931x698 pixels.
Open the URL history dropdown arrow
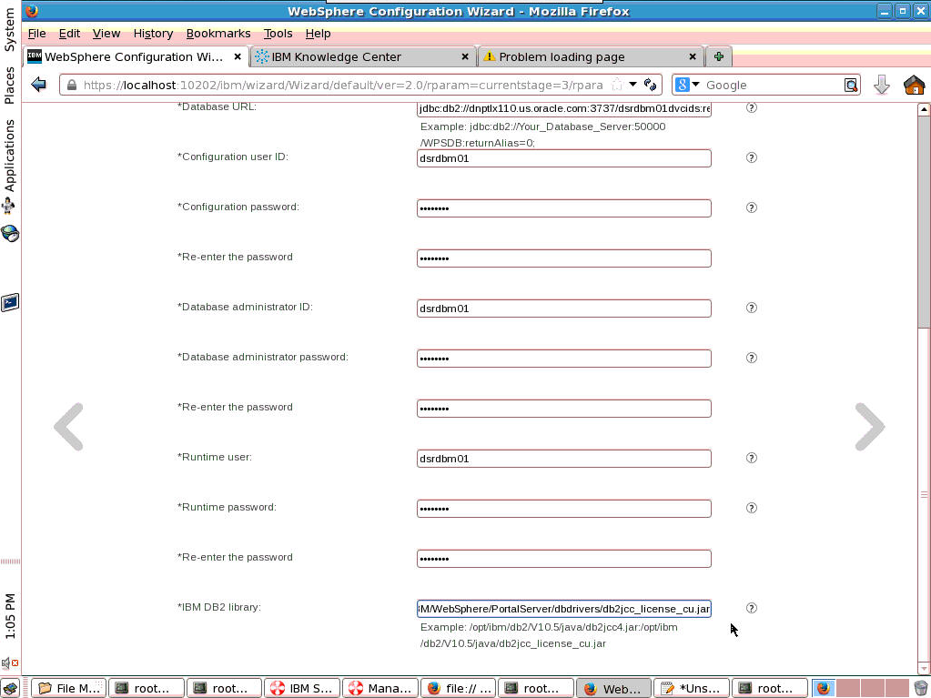click(632, 85)
